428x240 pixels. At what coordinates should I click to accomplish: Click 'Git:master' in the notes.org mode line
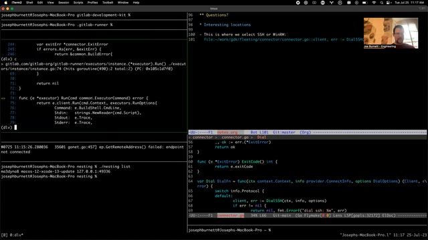click(x=284, y=132)
